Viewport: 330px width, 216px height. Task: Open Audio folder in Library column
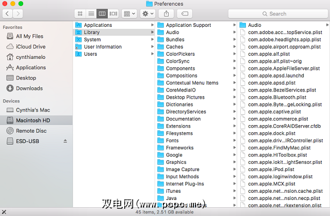[x=196, y=32]
